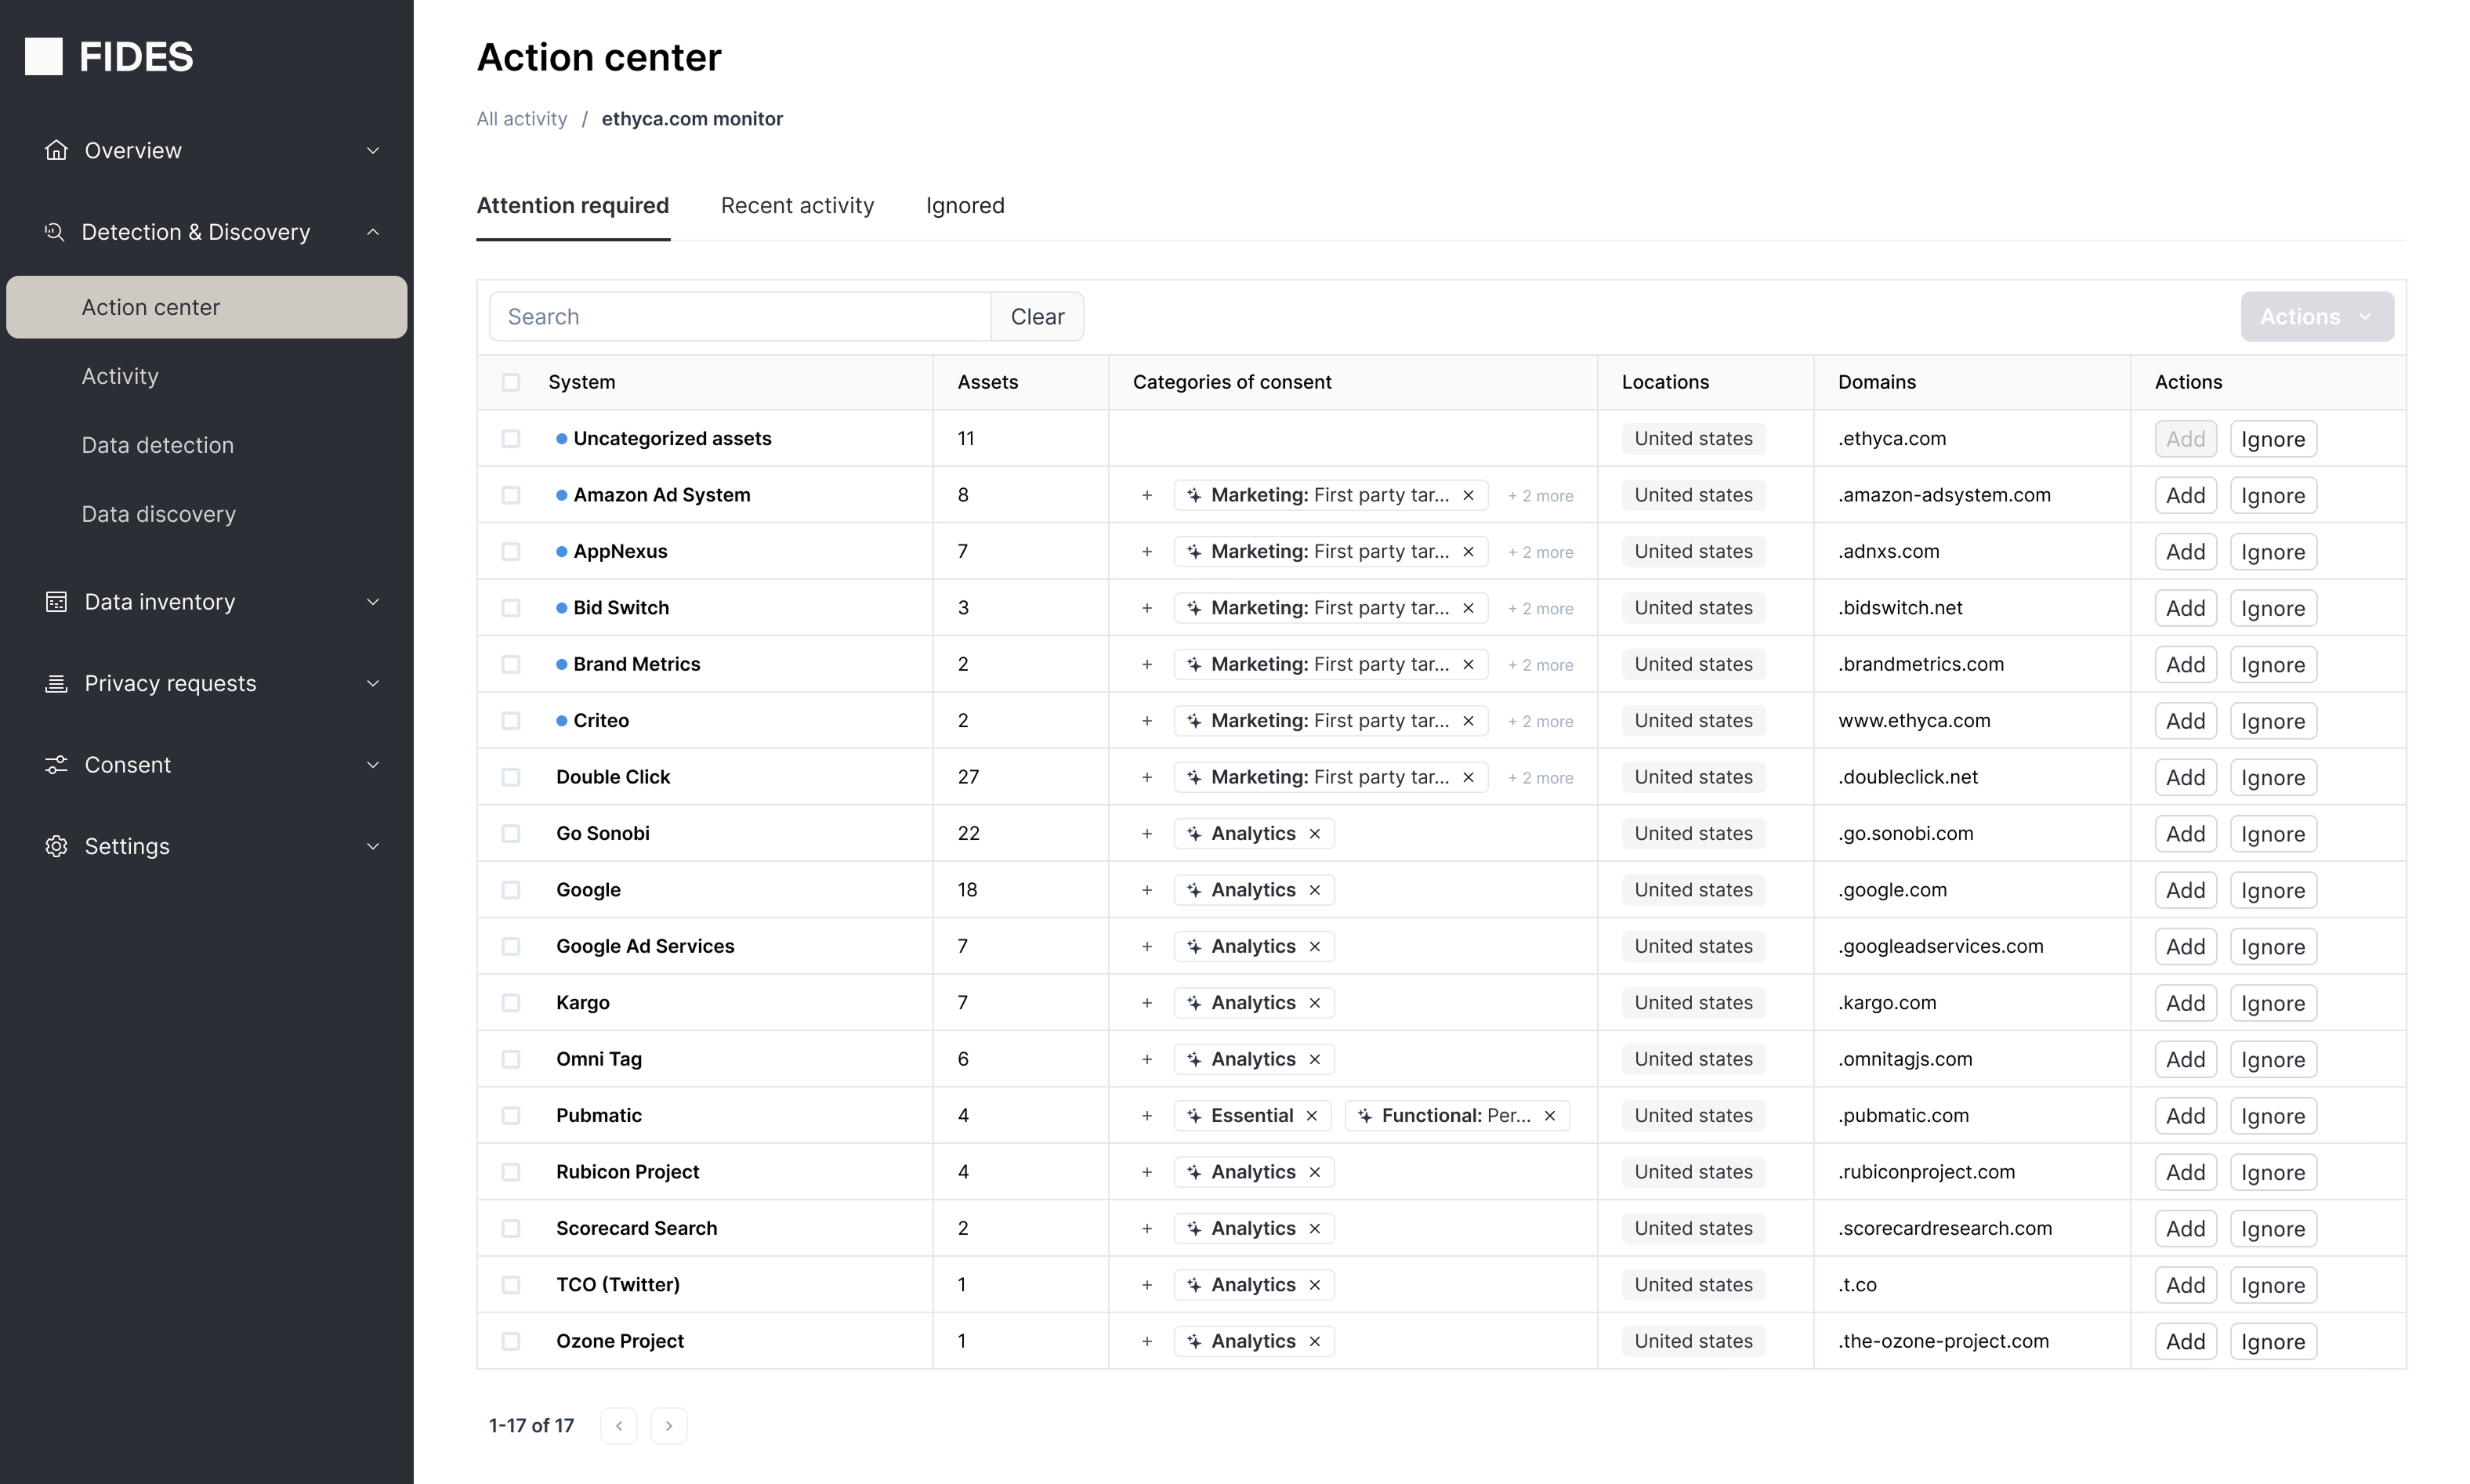Image resolution: width=2470 pixels, height=1484 pixels.
Task: Click the Detection & Discovery magnifier icon
Action: click(x=55, y=232)
